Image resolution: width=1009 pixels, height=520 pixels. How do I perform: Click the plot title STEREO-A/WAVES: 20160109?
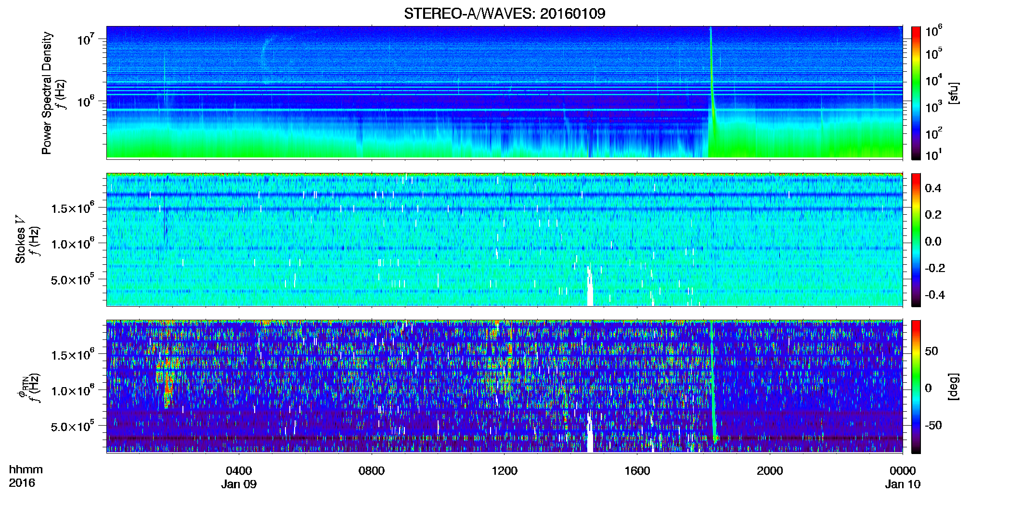tap(504, 13)
